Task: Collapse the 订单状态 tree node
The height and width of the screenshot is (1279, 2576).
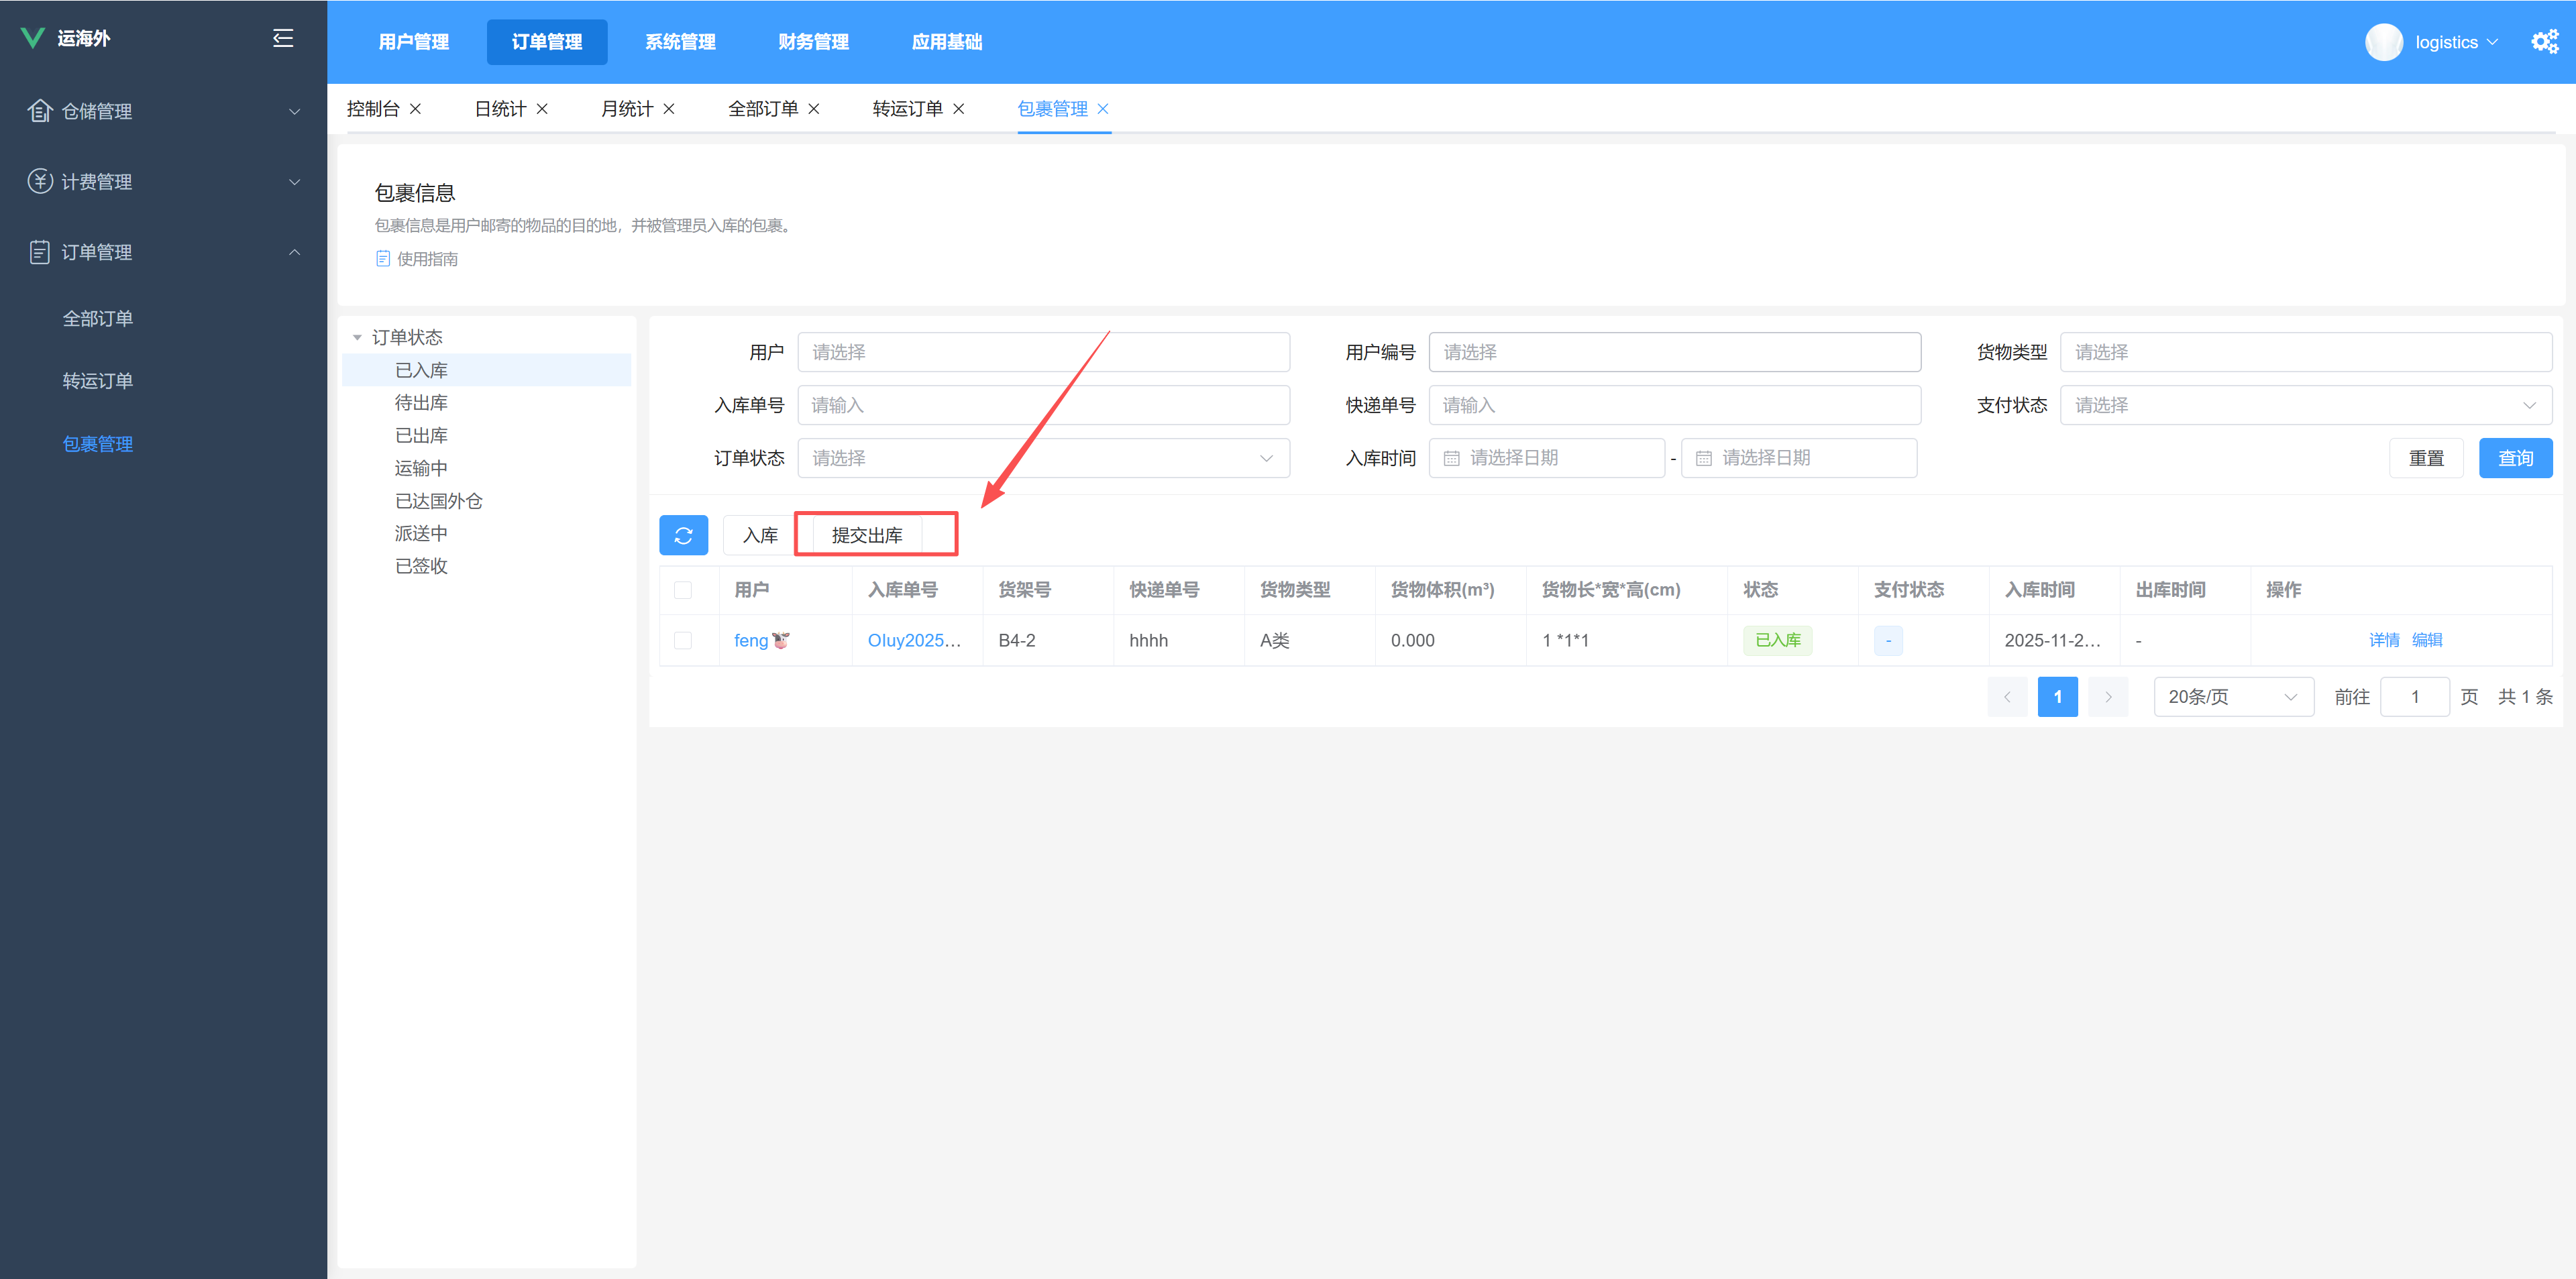Action: [x=357, y=338]
